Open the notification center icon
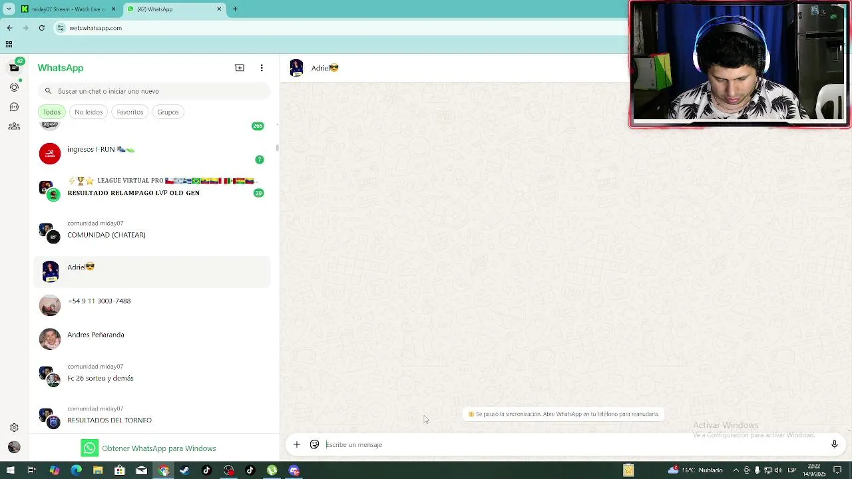The height and width of the screenshot is (479, 852). tap(837, 470)
